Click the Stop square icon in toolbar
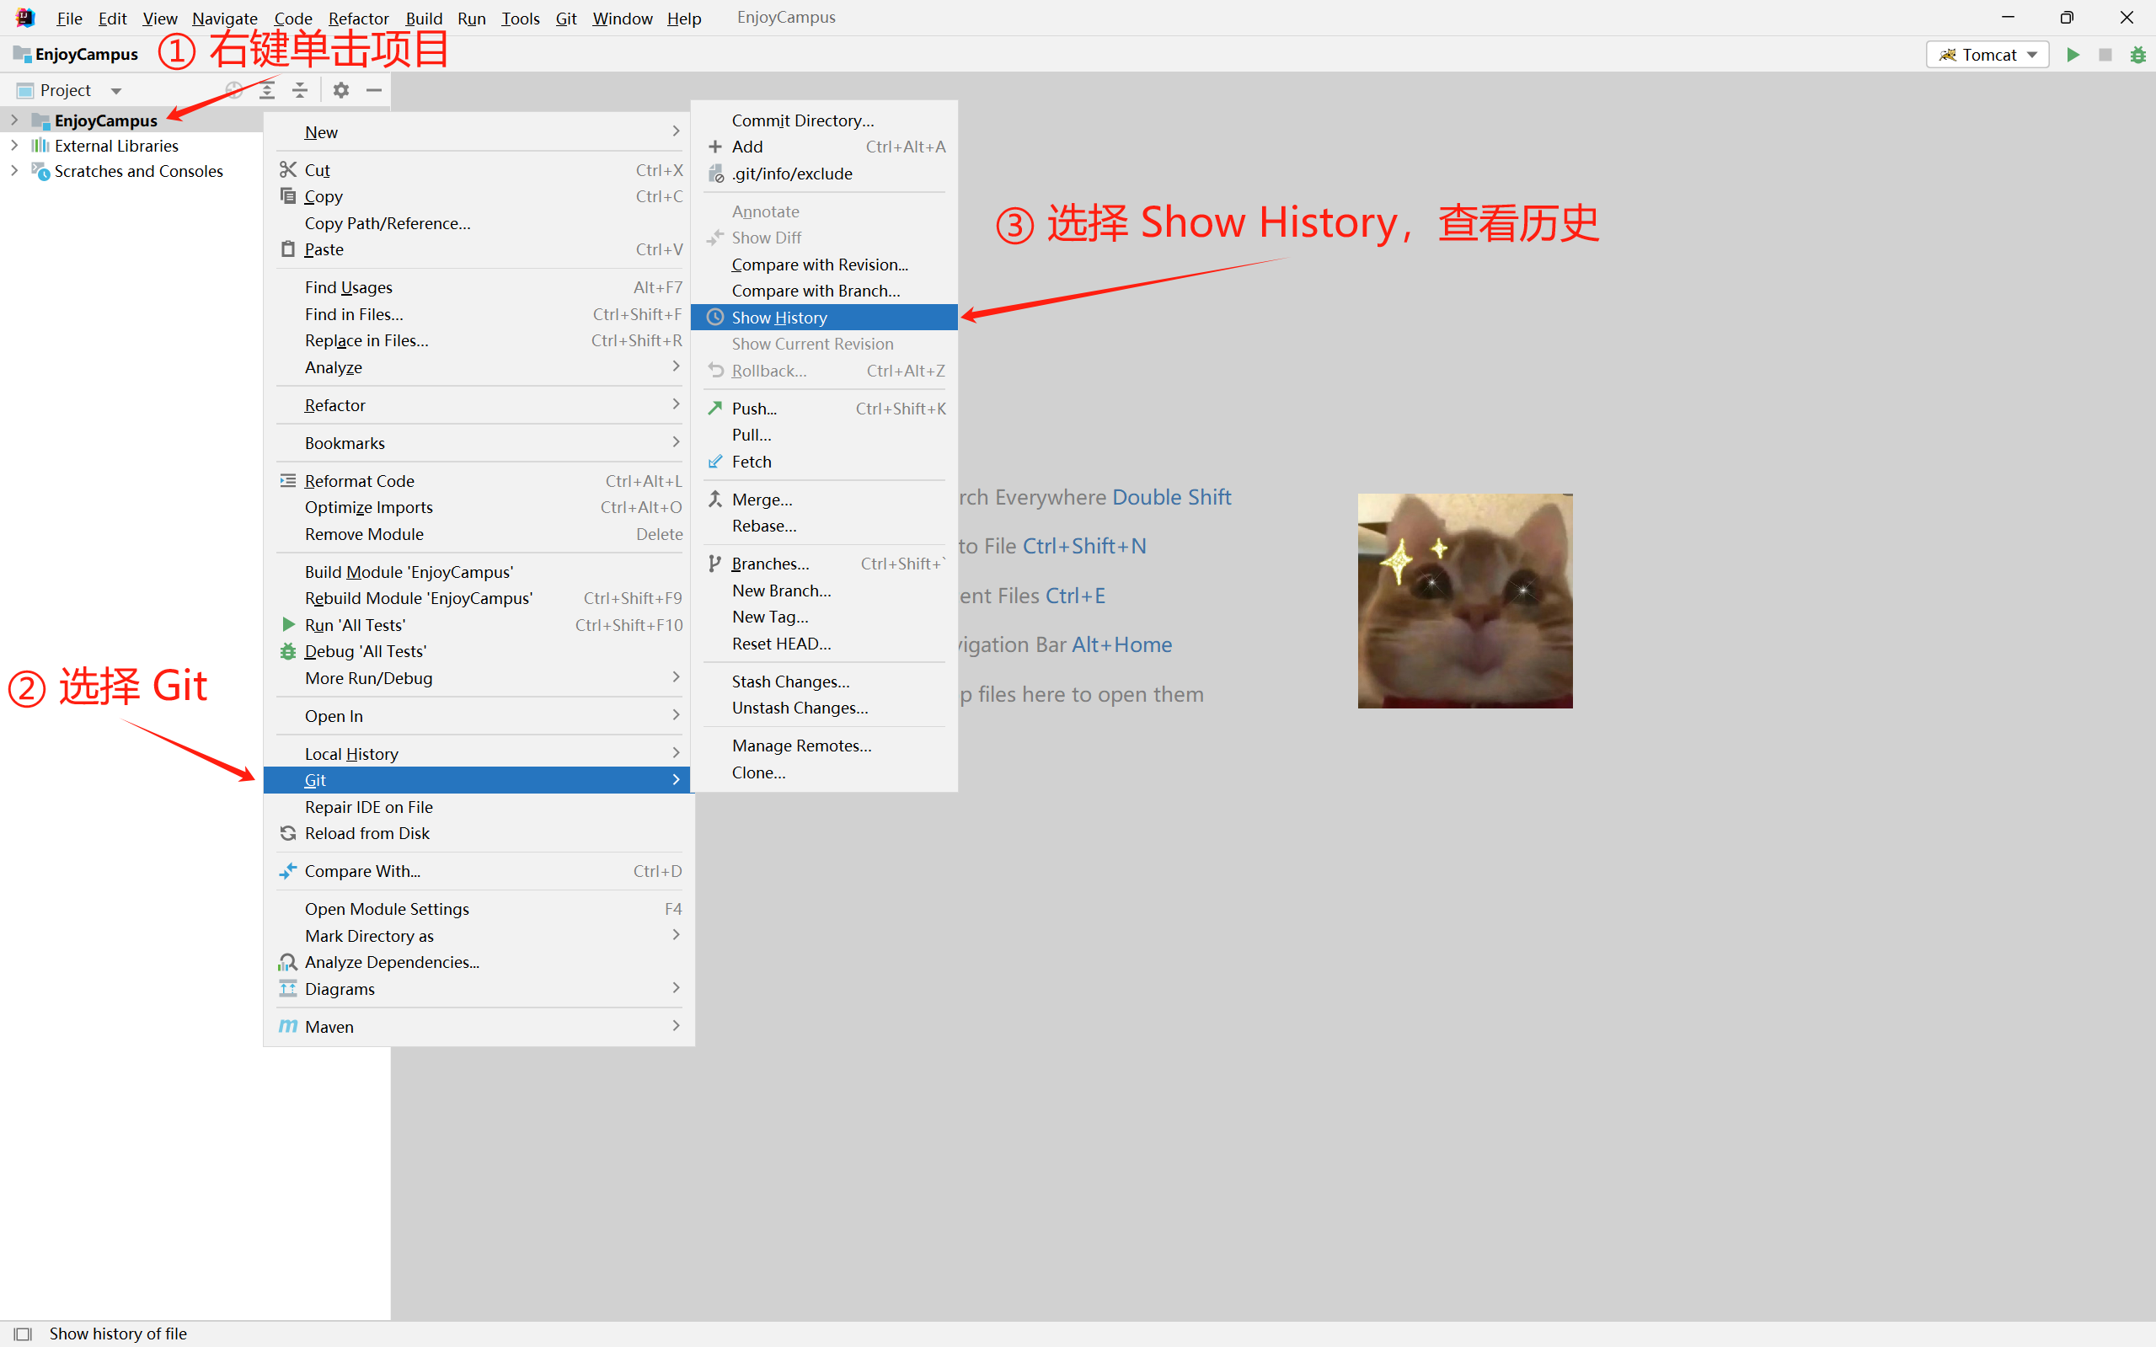Viewport: 2156px width, 1347px height. pos(2105,55)
